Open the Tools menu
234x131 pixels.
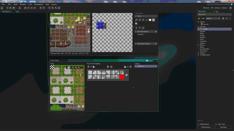point(30,4)
